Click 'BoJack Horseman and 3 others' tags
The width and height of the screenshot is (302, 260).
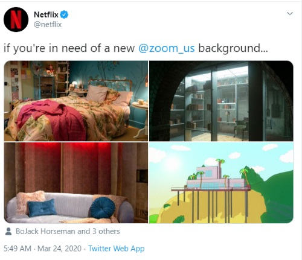pyautogui.click(x=68, y=231)
